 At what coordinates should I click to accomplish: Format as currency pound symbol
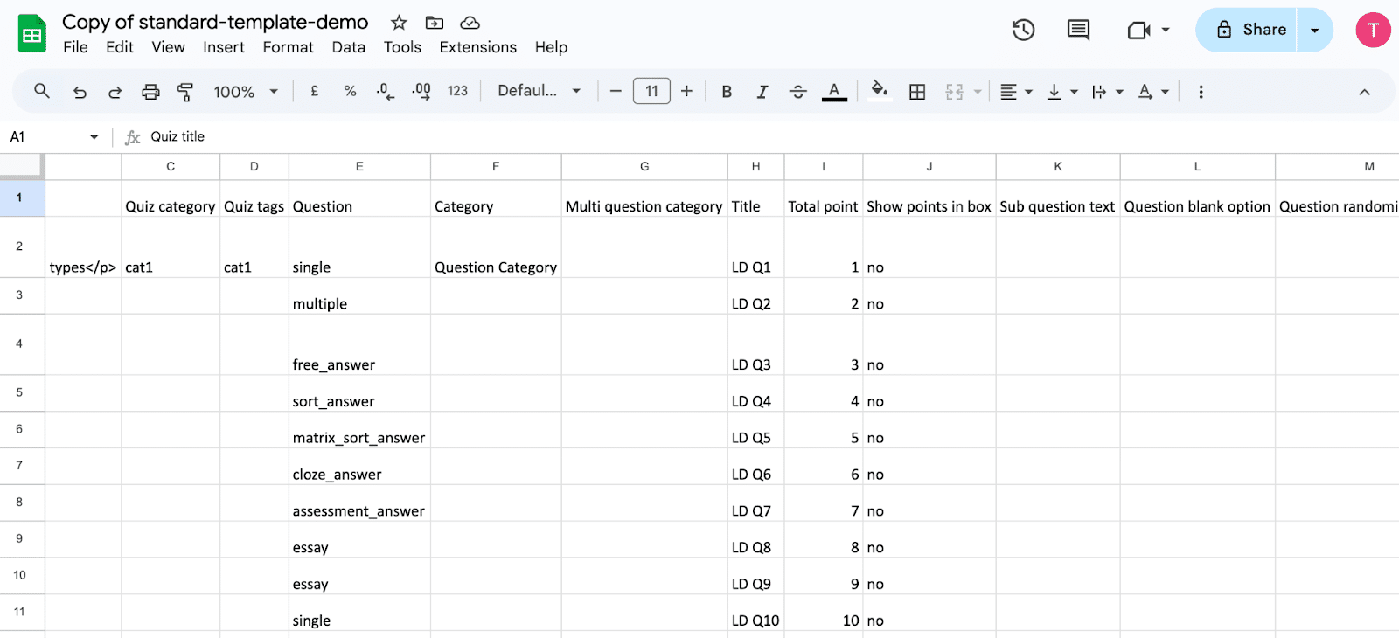point(315,91)
